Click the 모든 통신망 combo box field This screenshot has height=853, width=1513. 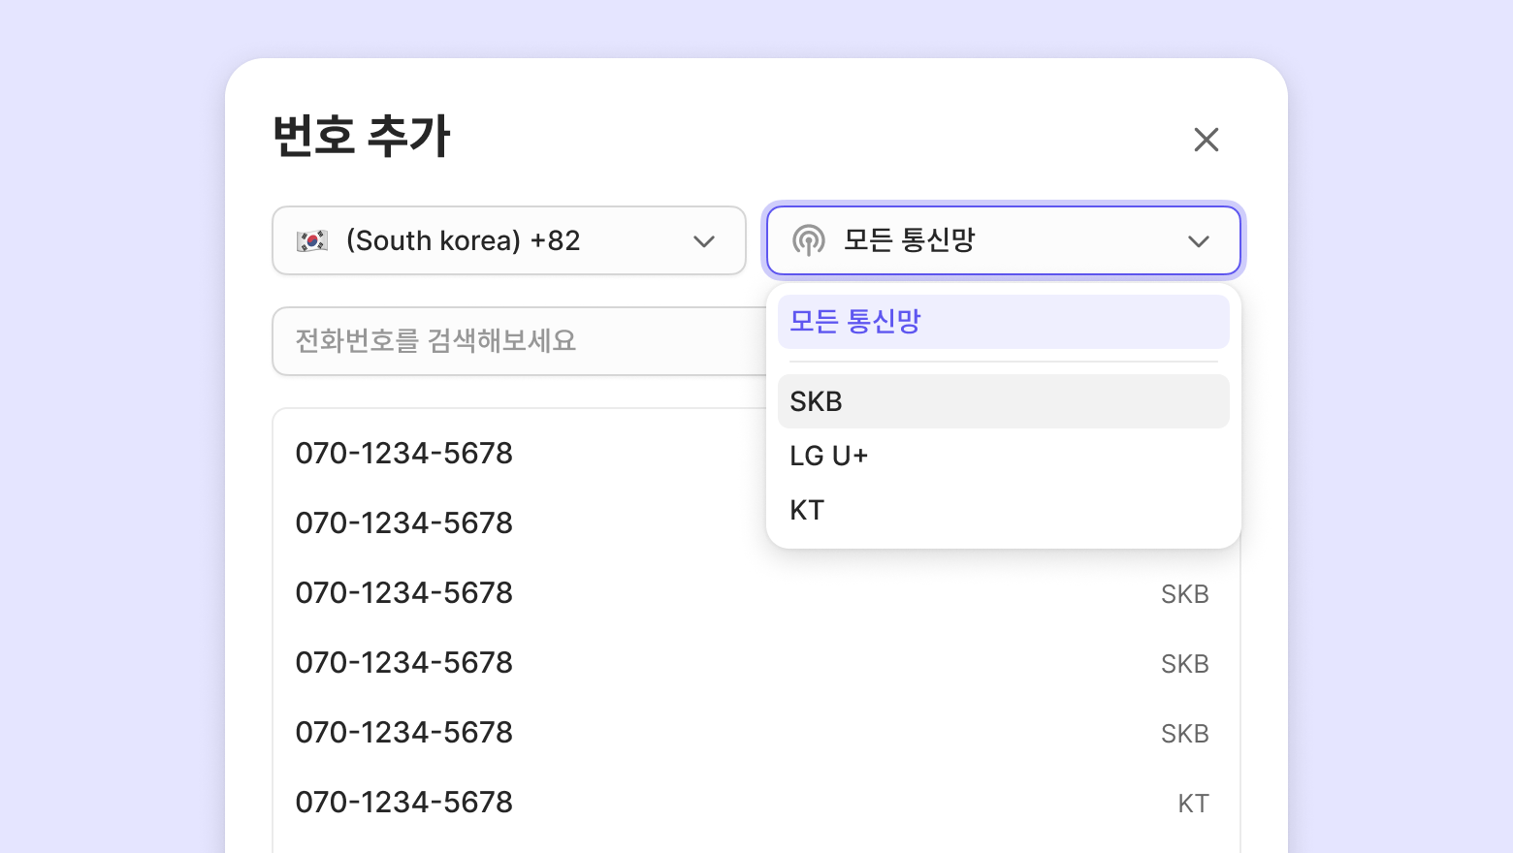point(1003,240)
